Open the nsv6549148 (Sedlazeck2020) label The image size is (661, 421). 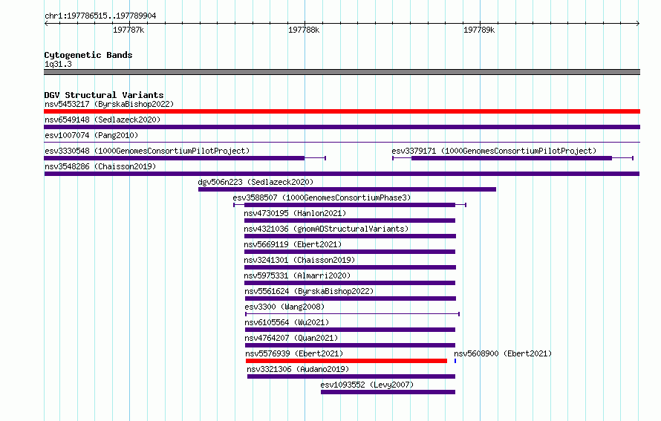(102, 120)
